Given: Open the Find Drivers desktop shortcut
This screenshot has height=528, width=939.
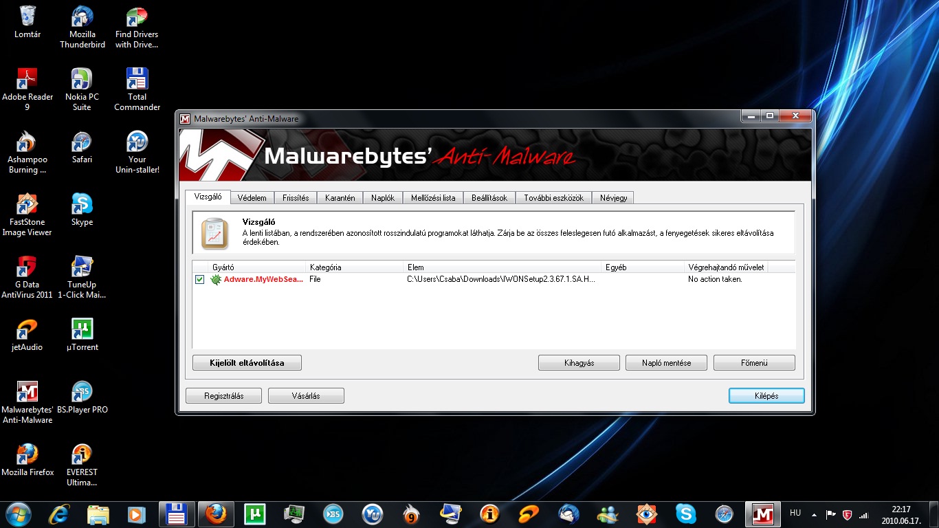Looking at the screenshot, I should (137, 27).
